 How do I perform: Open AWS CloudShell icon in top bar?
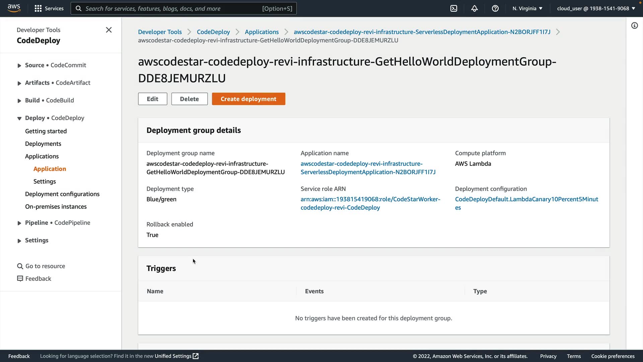click(x=454, y=8)
